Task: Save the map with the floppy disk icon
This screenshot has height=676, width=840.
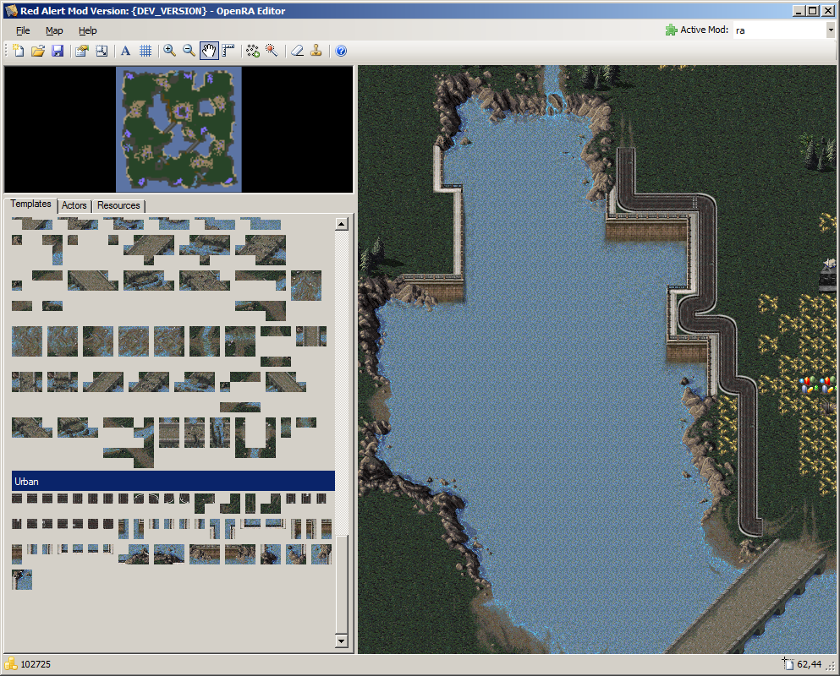Action: click(58, 51)
